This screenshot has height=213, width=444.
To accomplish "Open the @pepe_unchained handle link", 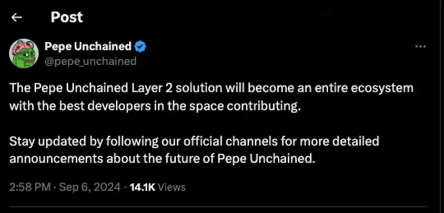I will (x=90, y=61).
